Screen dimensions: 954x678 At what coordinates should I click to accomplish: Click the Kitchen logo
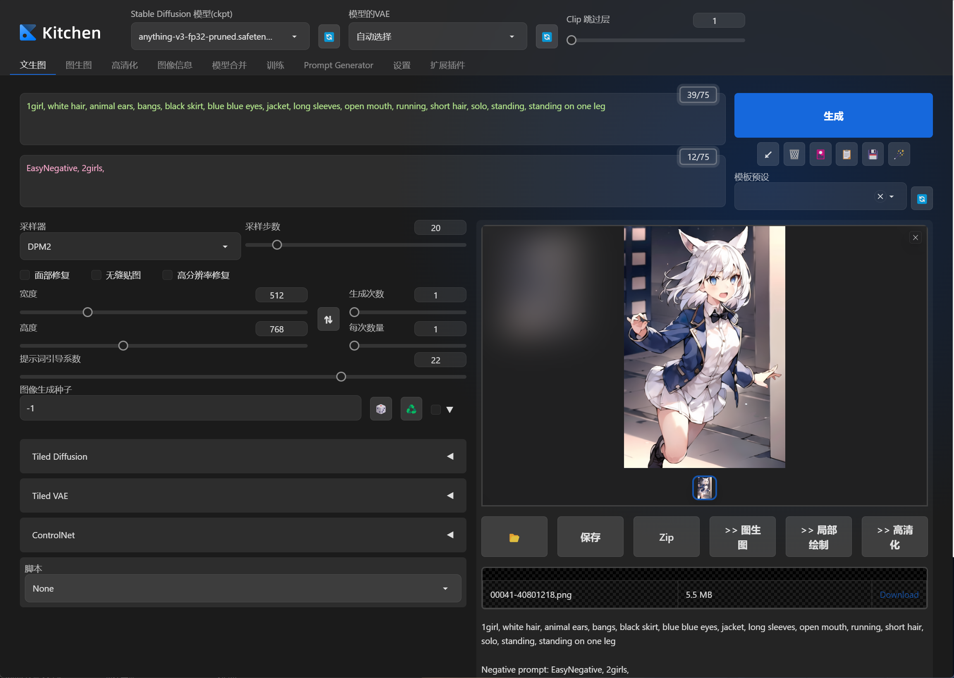tap(60, 33)
